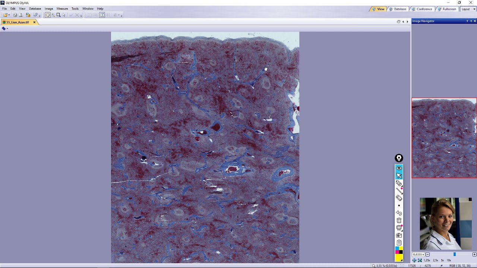Screen dimensions: 477x268
Task: Select the arrow selection tool in toolbar
Action: coord(64,15)
